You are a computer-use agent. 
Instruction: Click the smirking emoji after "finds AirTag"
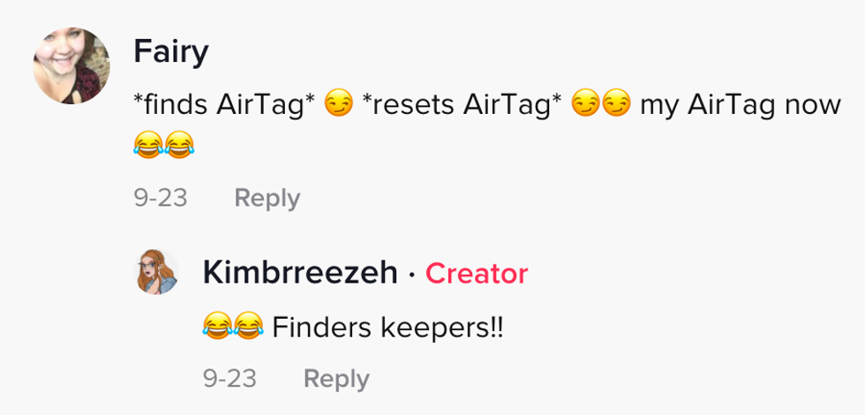338,104
